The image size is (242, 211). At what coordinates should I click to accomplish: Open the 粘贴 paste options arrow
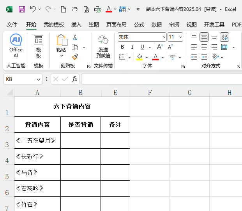[62, 56]
